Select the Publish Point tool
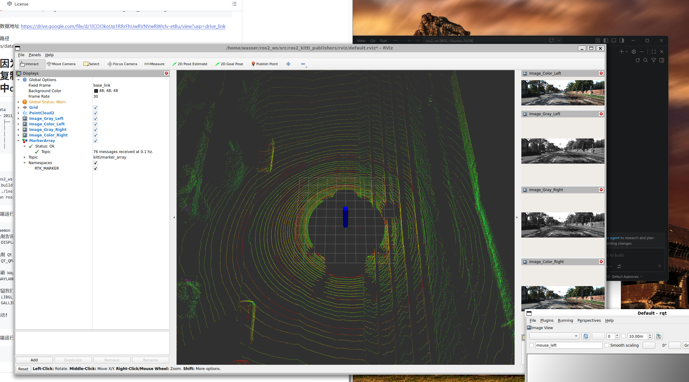Screen dimensions: 689x382 265,64
